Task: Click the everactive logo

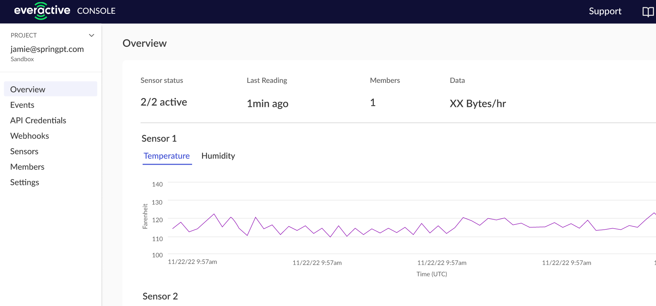Action: [x=42, y=11]
